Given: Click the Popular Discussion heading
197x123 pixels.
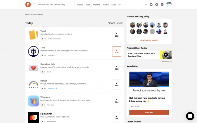Looking at the screenshot, I should click(34, 14).
